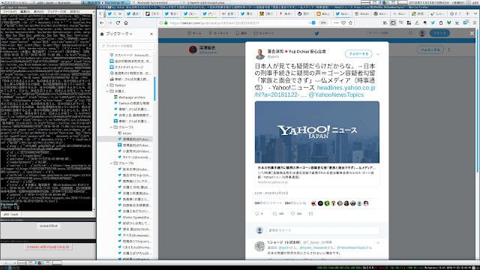Open the @YahooNewsTopics mention link
480x270 pixels.
(336, 94)
